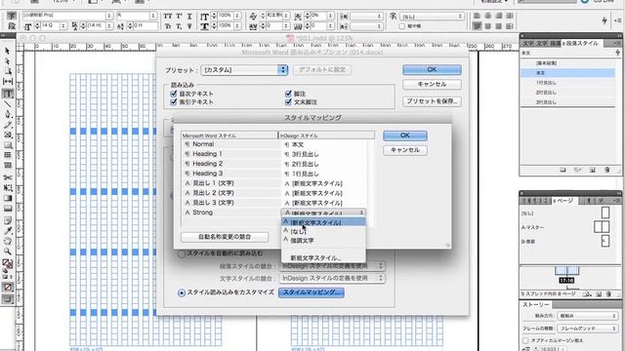Viewport: 625px width, 351px height.
Task: Select the Gap tool
Action: (x=7, y=81)
